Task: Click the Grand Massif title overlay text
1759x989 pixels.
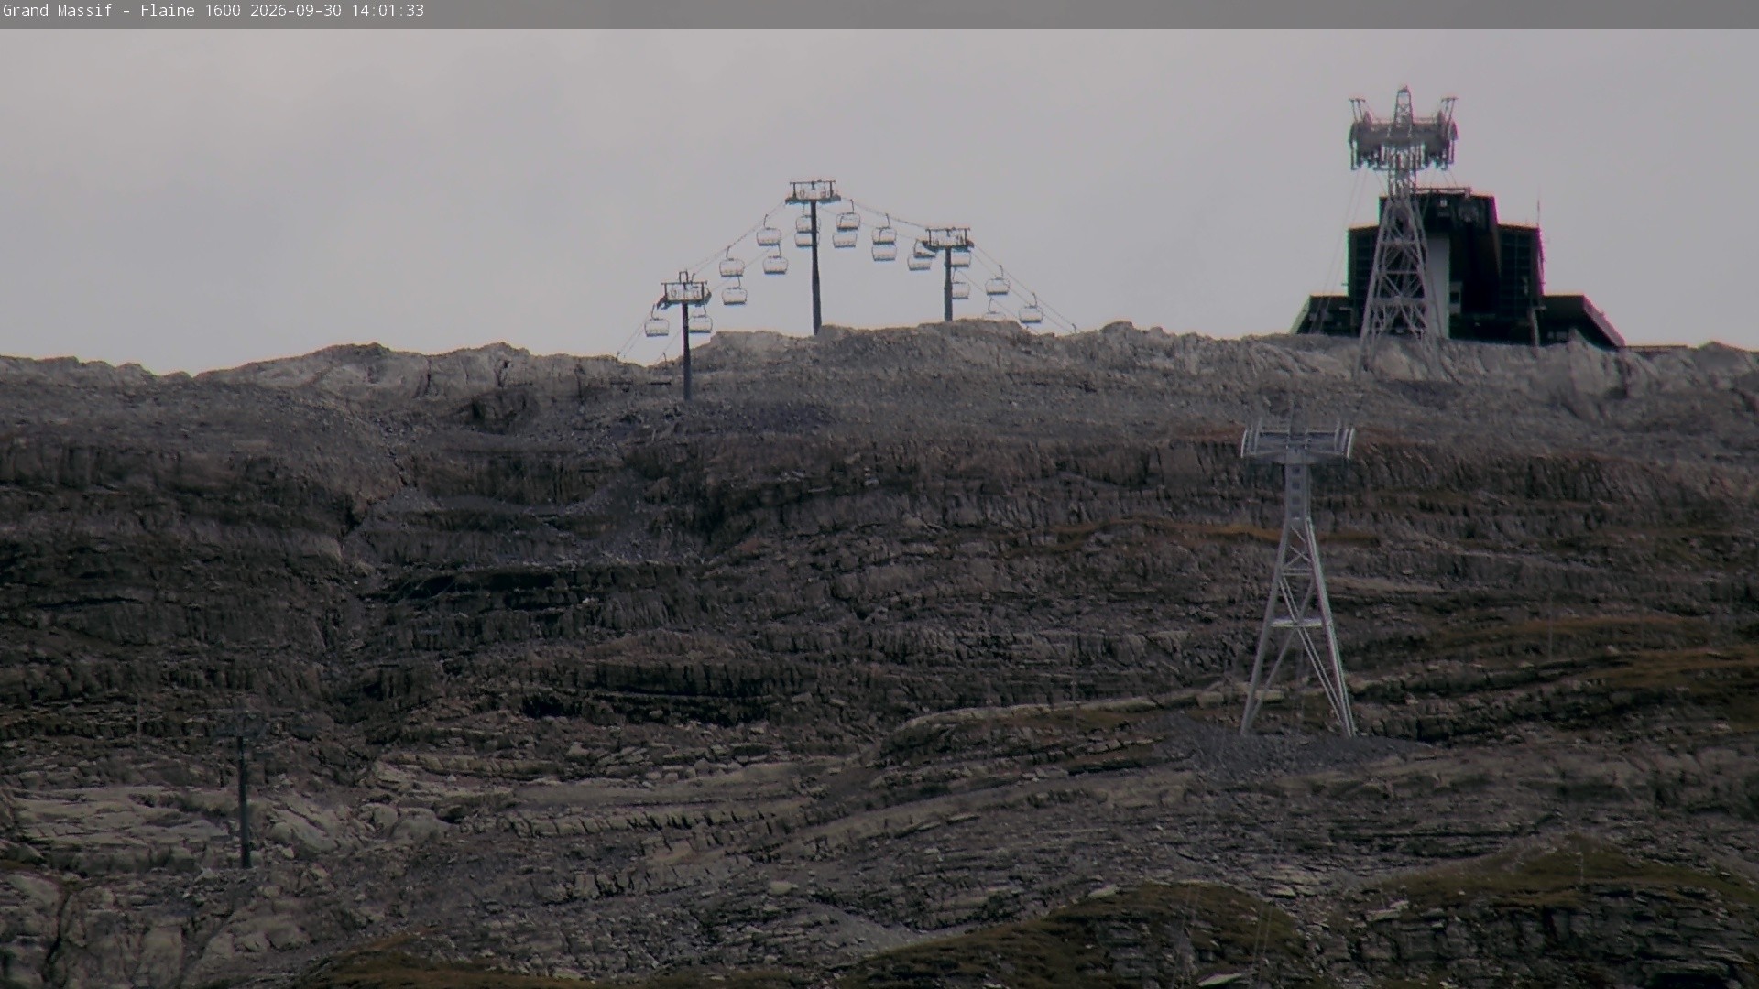Action: [x=58, y=11]
